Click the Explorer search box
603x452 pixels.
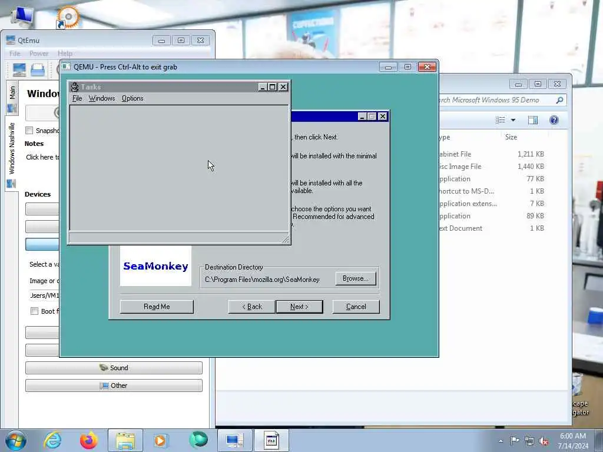(x=503, y=100)
